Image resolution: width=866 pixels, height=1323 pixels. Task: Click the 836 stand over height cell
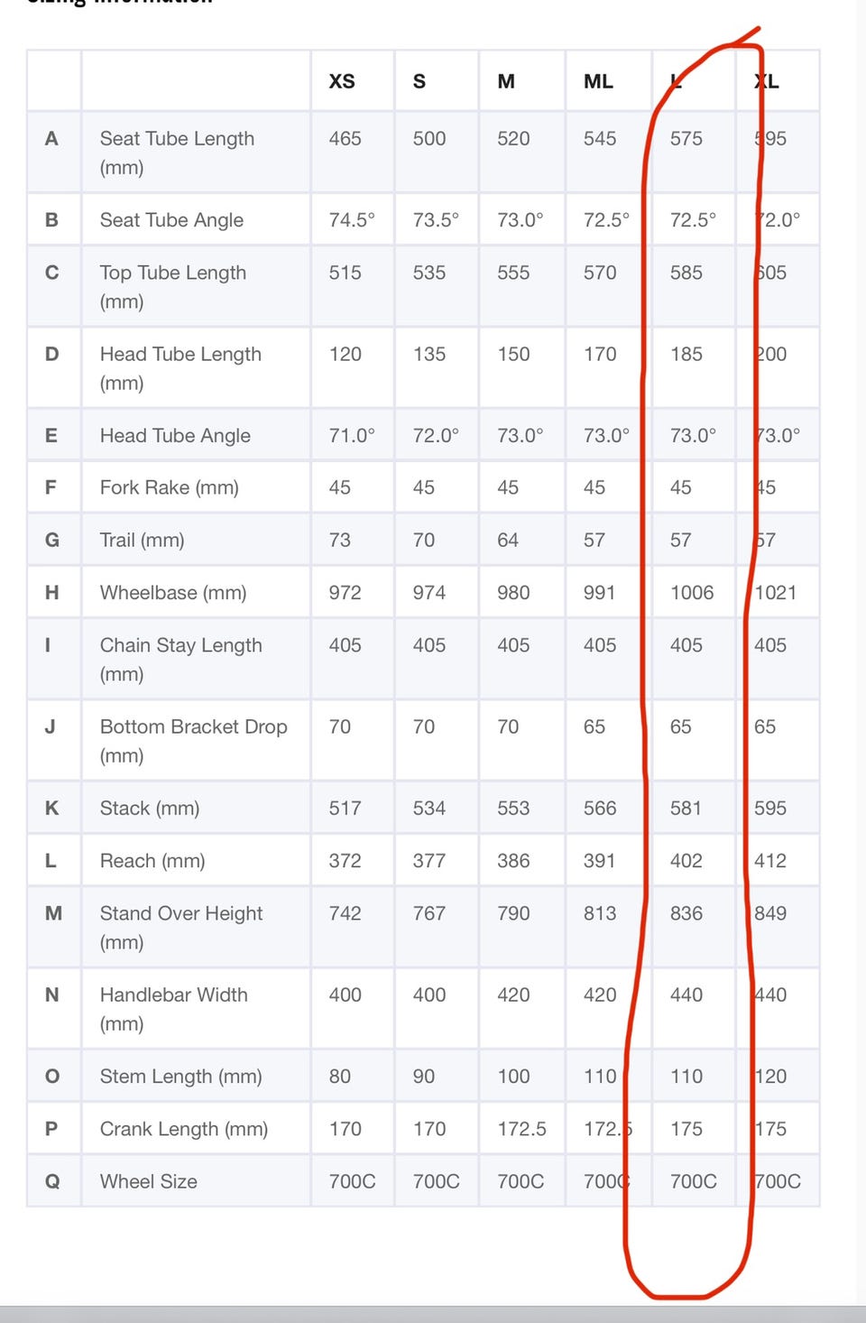point(686,913)
